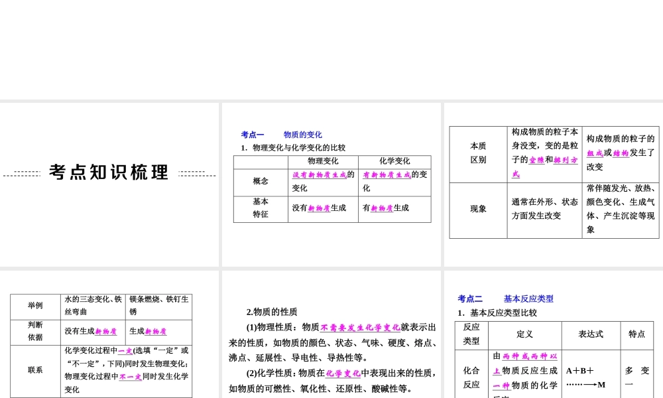Click the 反应类型 header cell
Screen dimensions: 663x398
tap(471, 335)
